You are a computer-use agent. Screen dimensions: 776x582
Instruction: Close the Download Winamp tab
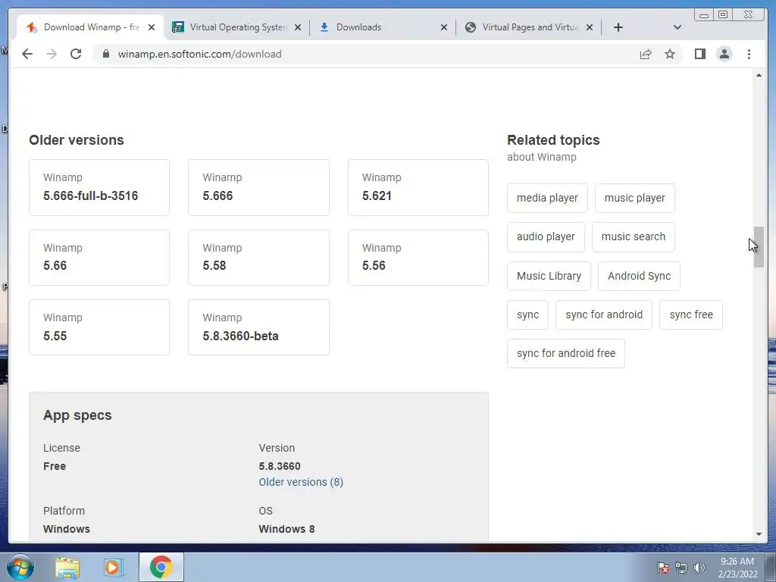[x=152, y=27]
